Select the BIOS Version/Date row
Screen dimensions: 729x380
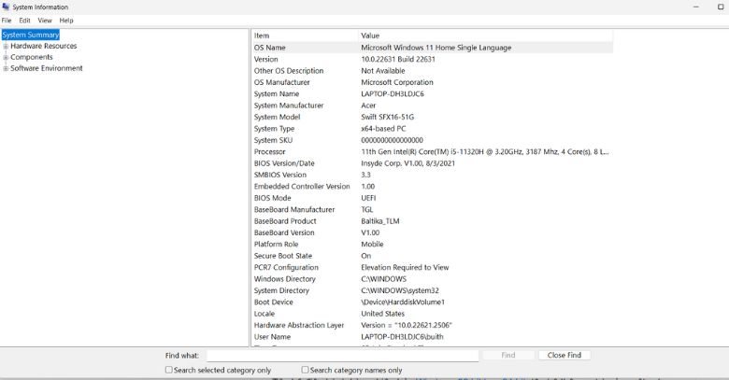tap(433, 163)
